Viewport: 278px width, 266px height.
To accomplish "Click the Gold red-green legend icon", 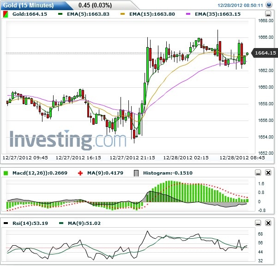I will pyautogui.click(x=6, y=14).
